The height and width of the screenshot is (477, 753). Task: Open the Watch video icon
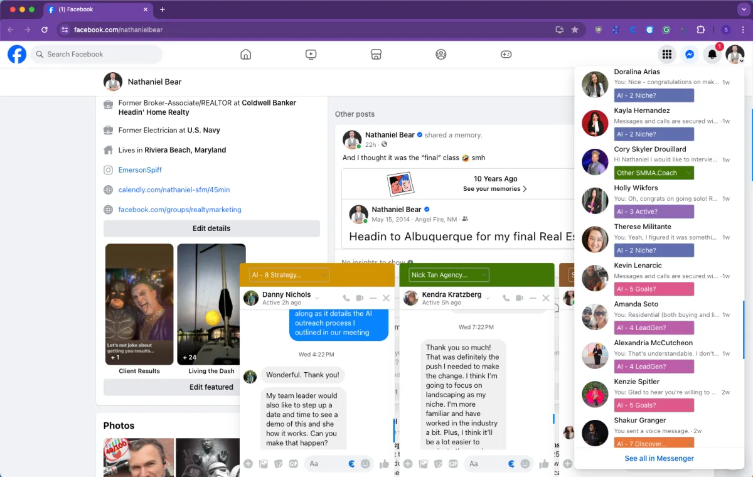[x=311, y=55]
